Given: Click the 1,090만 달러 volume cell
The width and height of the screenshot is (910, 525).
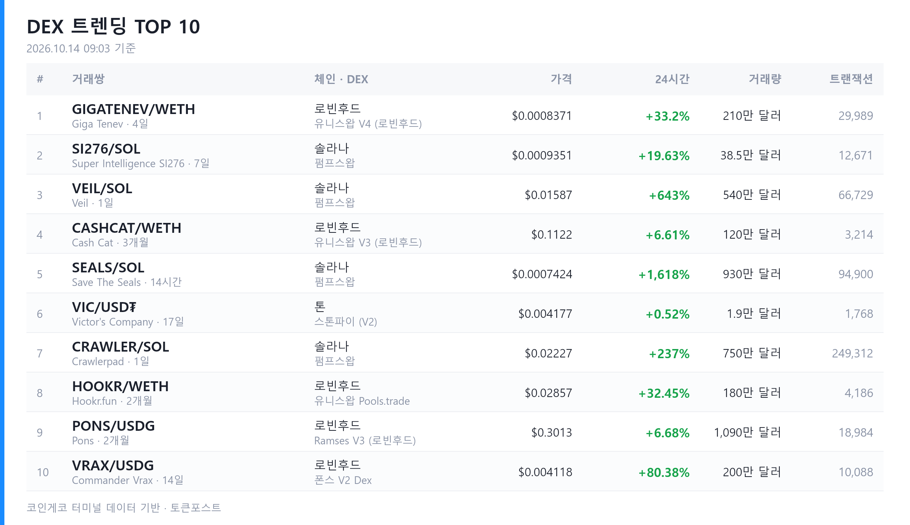Looking at the screenshot, I should (x=747, y=433).
